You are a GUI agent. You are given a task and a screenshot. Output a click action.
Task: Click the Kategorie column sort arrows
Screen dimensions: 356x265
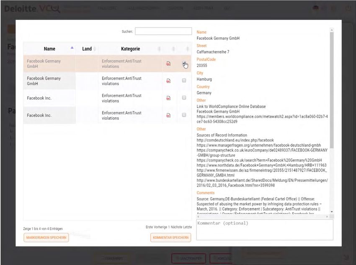click(159, 49)
